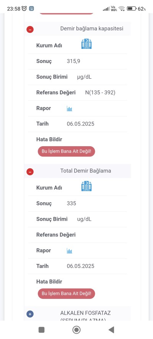Tap Android home circle button
The height and width of the screenshot is (339, 153).
76,330
